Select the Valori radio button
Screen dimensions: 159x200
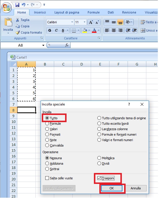47,129
